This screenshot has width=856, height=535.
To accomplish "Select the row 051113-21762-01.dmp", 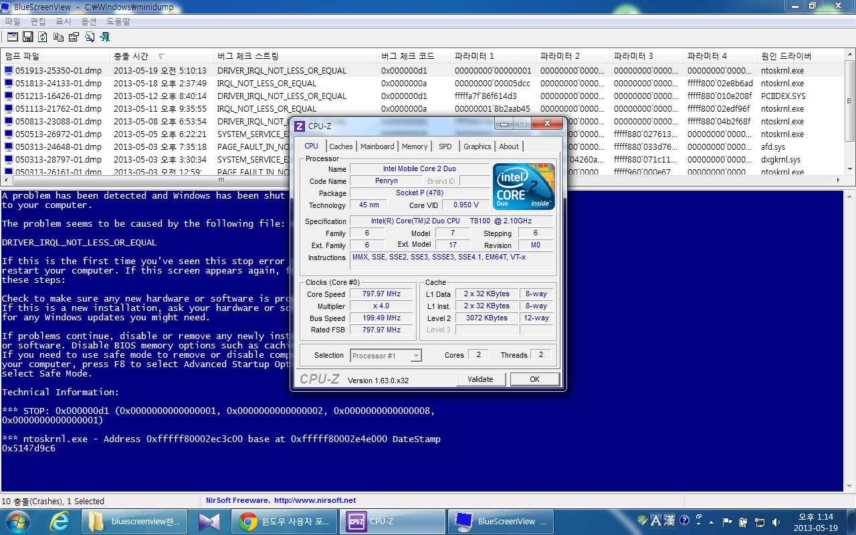I will [421, 108].
